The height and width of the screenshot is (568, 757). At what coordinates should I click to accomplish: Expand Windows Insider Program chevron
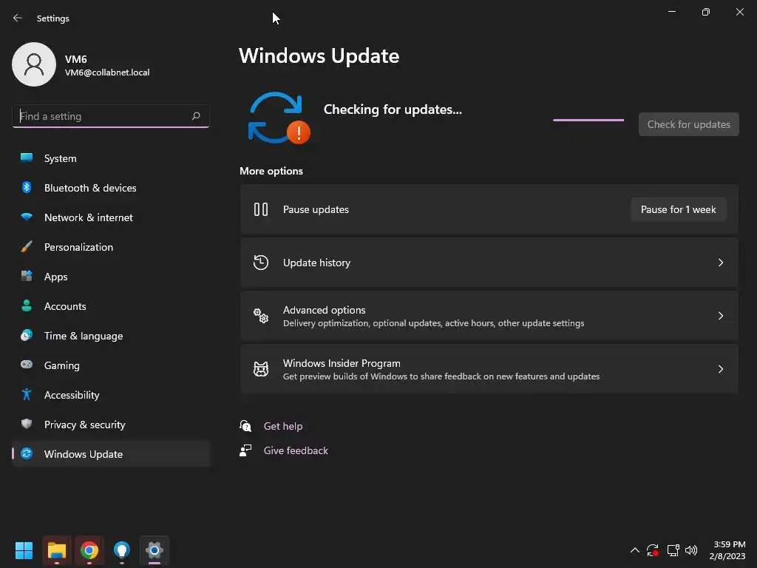click(720, 369)
